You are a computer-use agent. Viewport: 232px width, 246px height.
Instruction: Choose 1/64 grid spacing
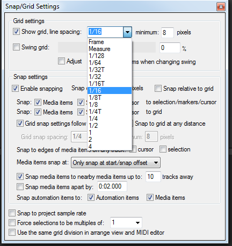pyautogui.click(x=110, y=63)
